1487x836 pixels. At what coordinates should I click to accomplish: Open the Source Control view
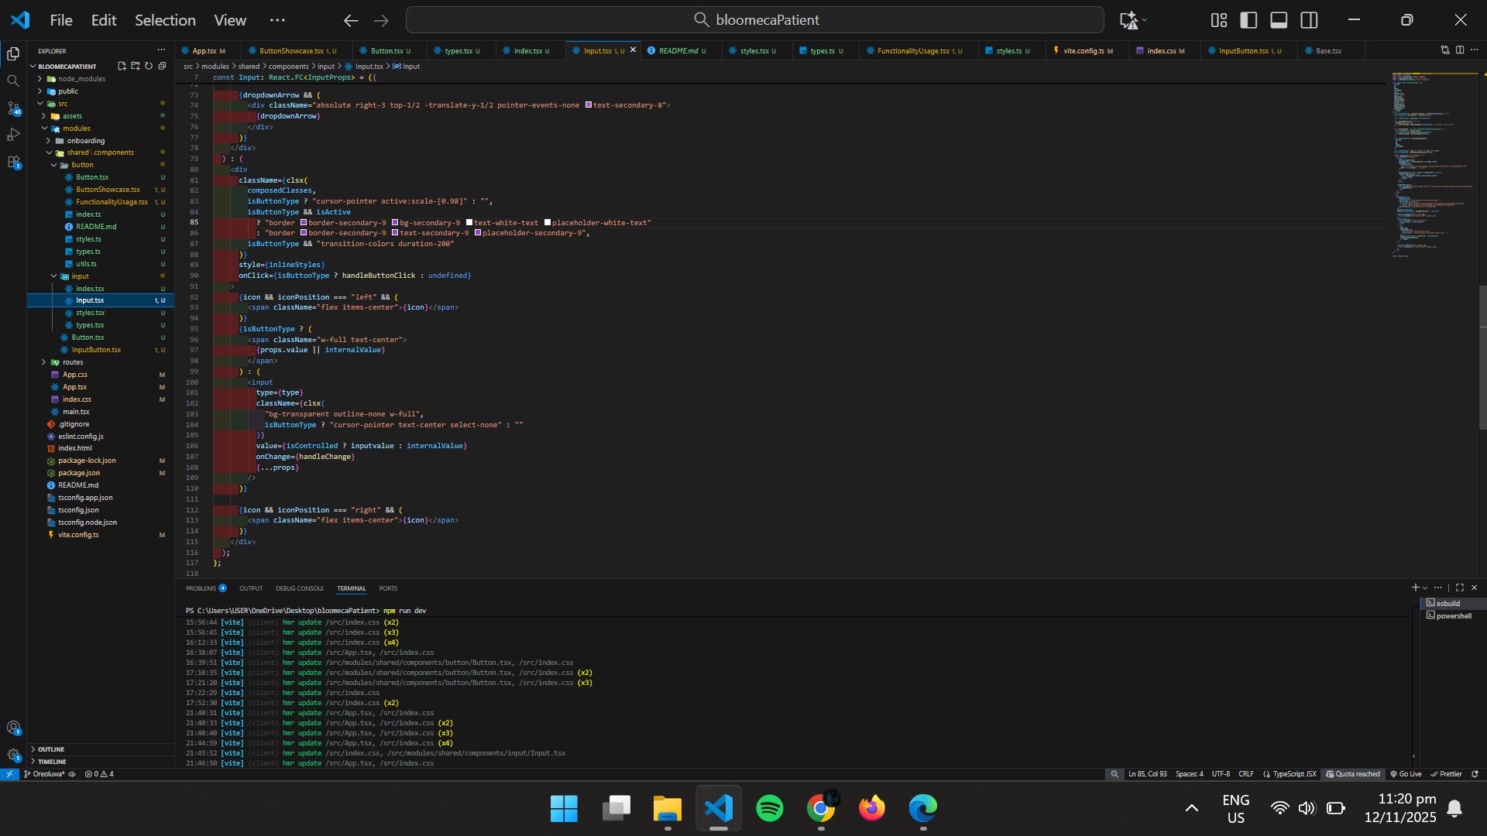coord(13,108)
